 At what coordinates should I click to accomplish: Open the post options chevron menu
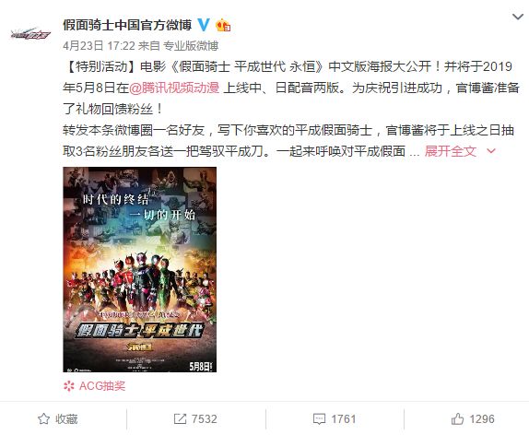click(518, 17)
